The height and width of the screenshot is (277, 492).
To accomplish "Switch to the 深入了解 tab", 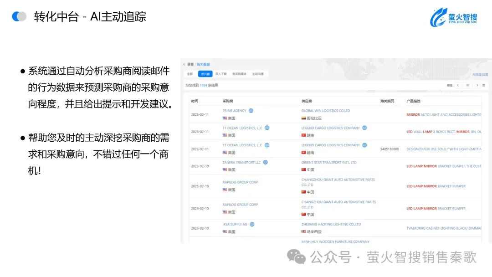I will 221,74.
